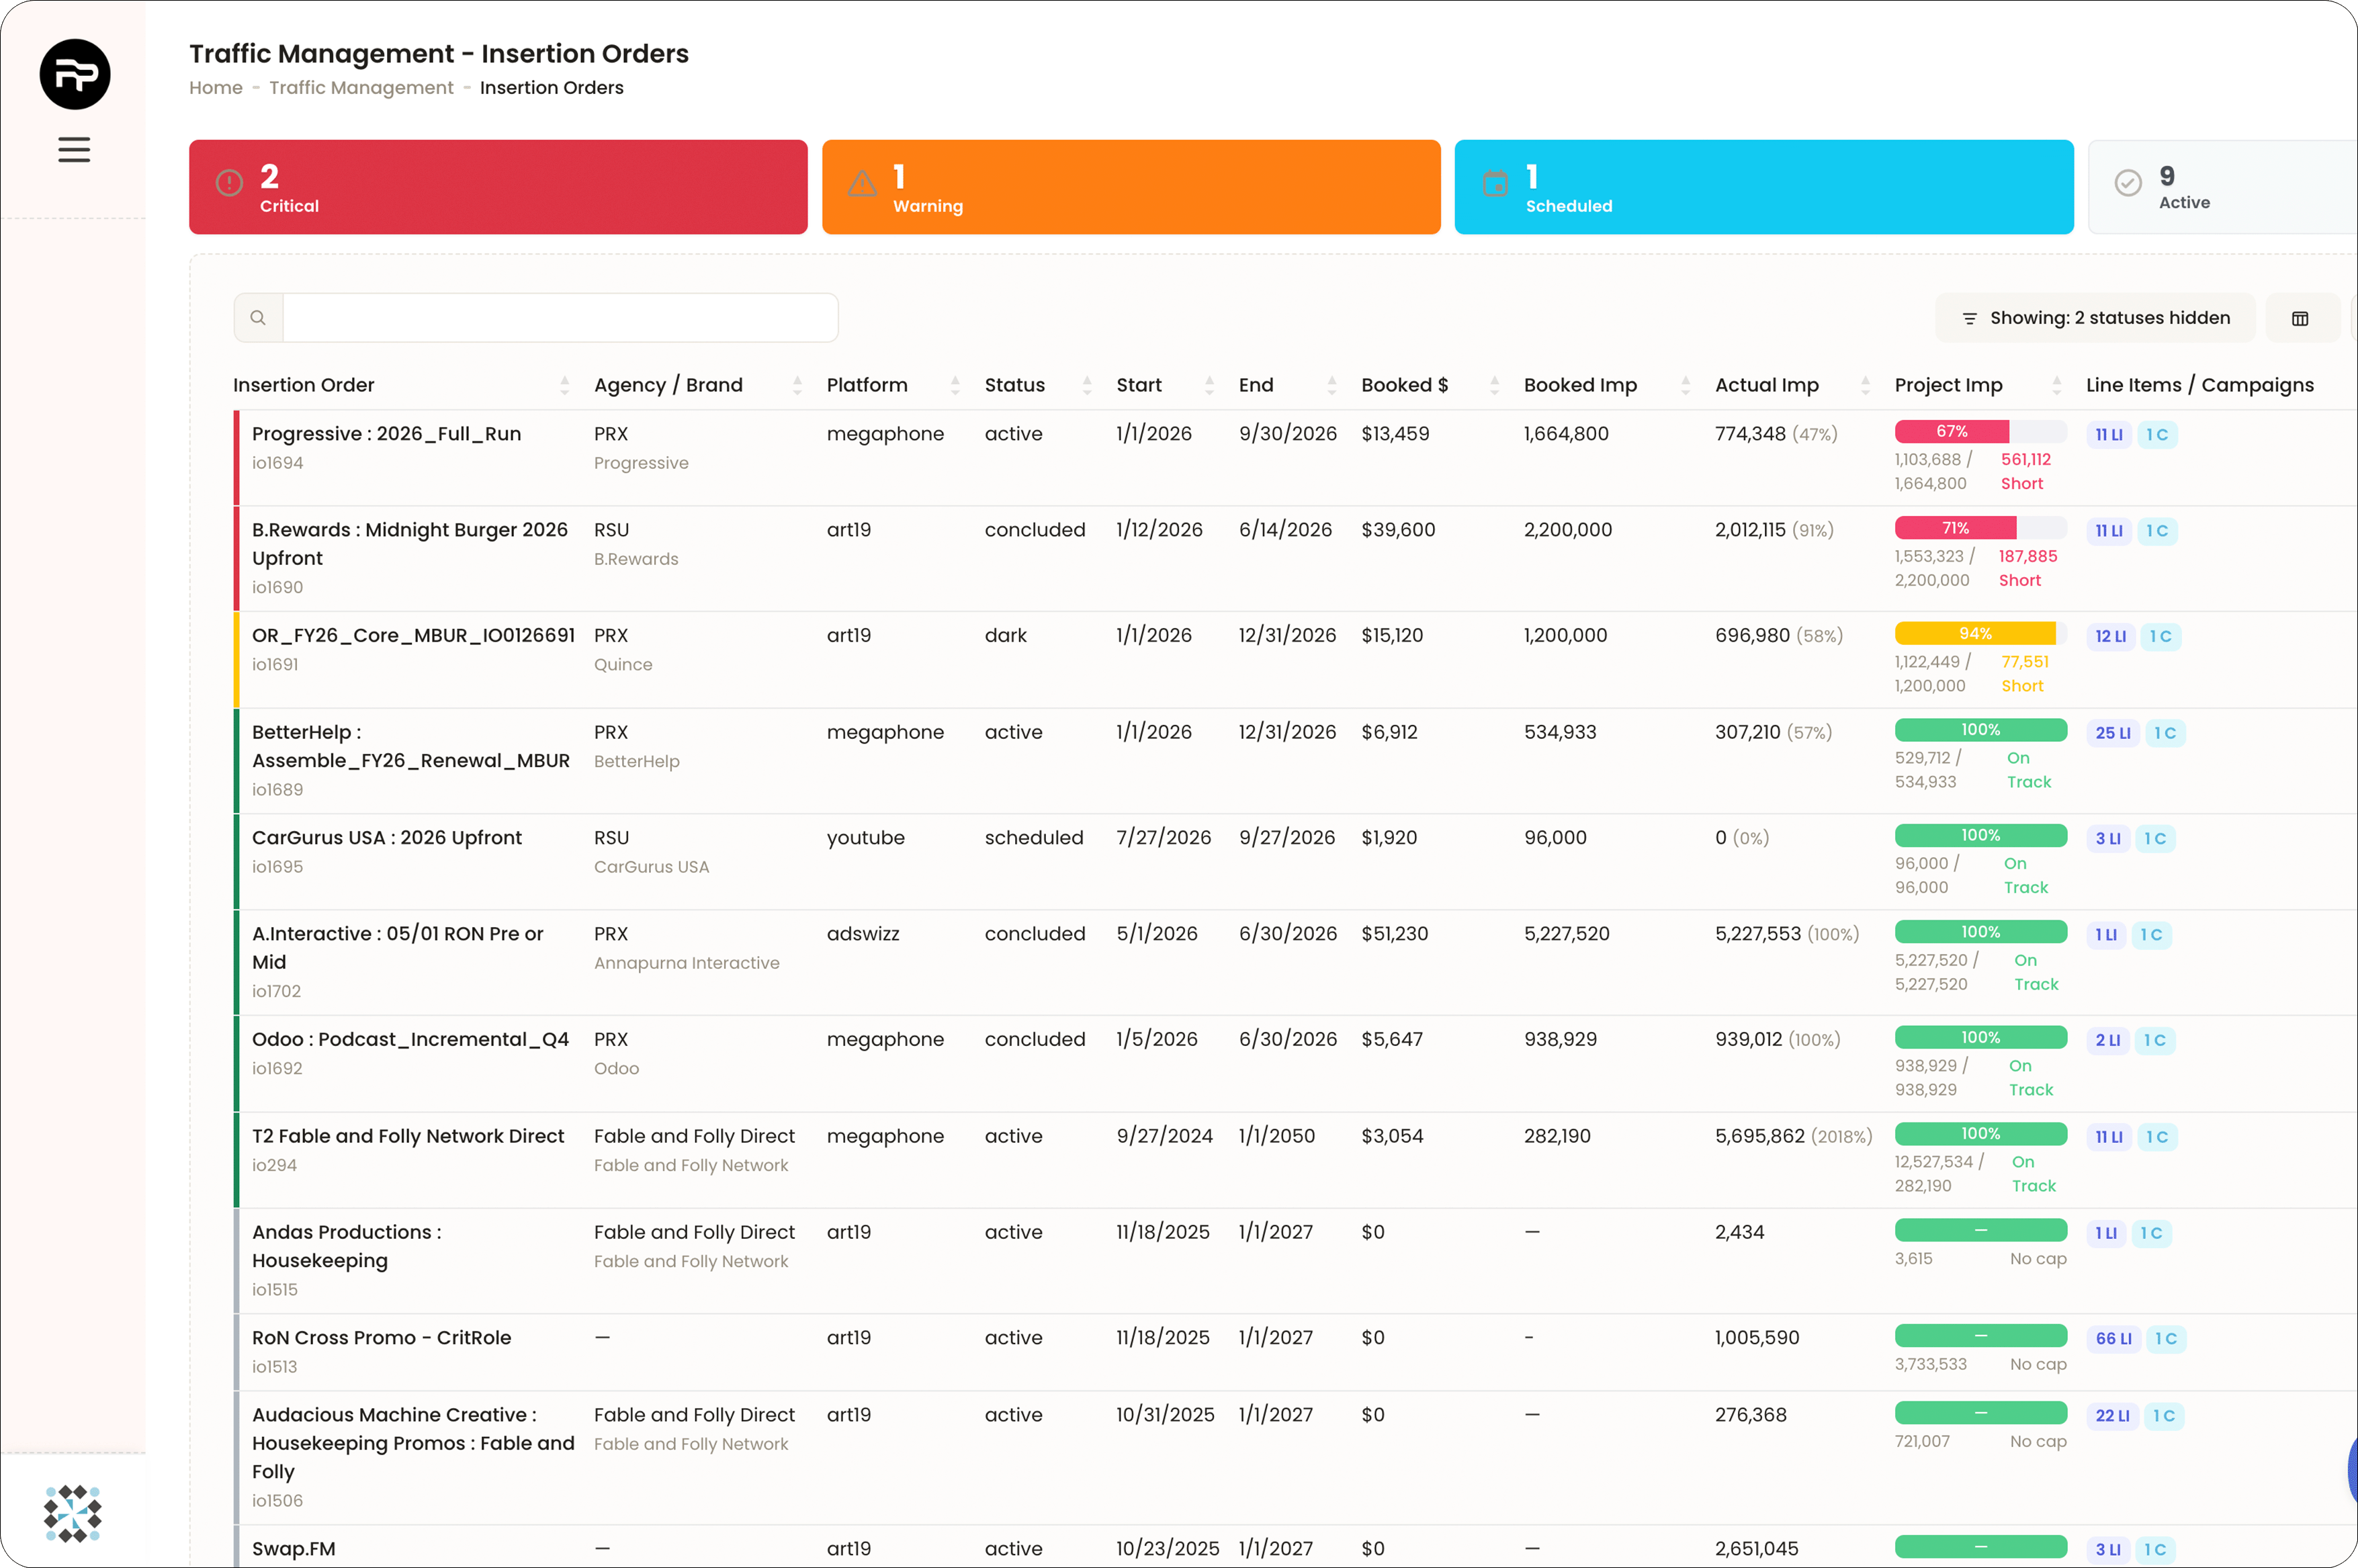The height and width of the screenshot is (1568, 2358).
Task: Click the Swap.FM order name
Action: (x=293, y=1549)
